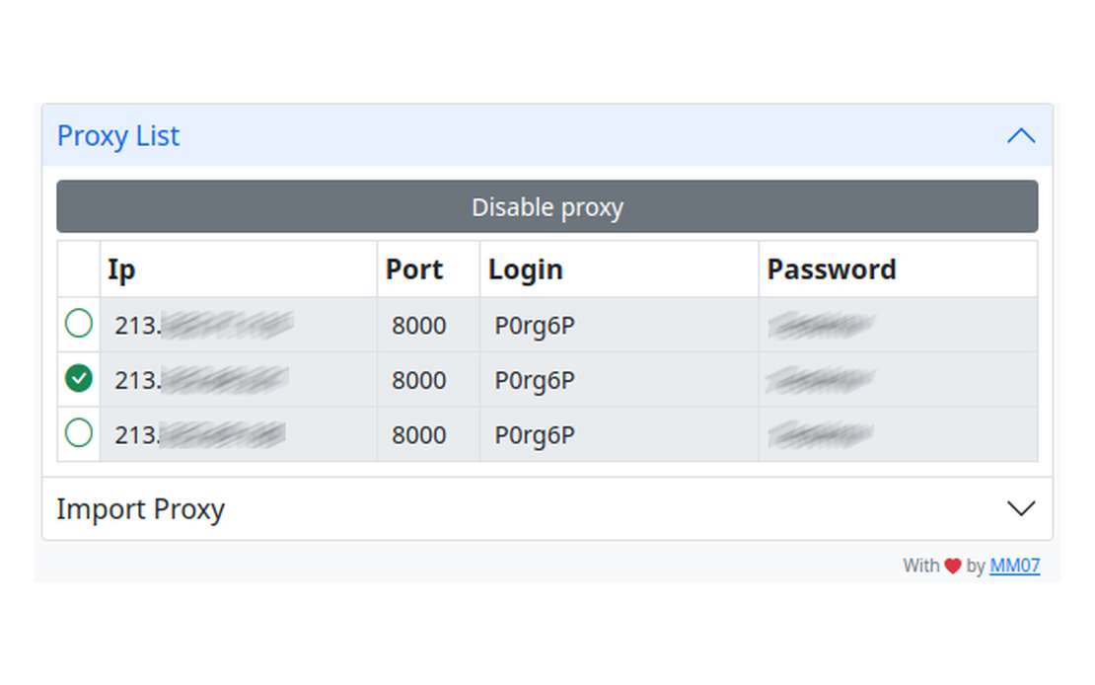Collapse Proxy List using the chevron icon
1095x685 pixels.
point(1021,135)
